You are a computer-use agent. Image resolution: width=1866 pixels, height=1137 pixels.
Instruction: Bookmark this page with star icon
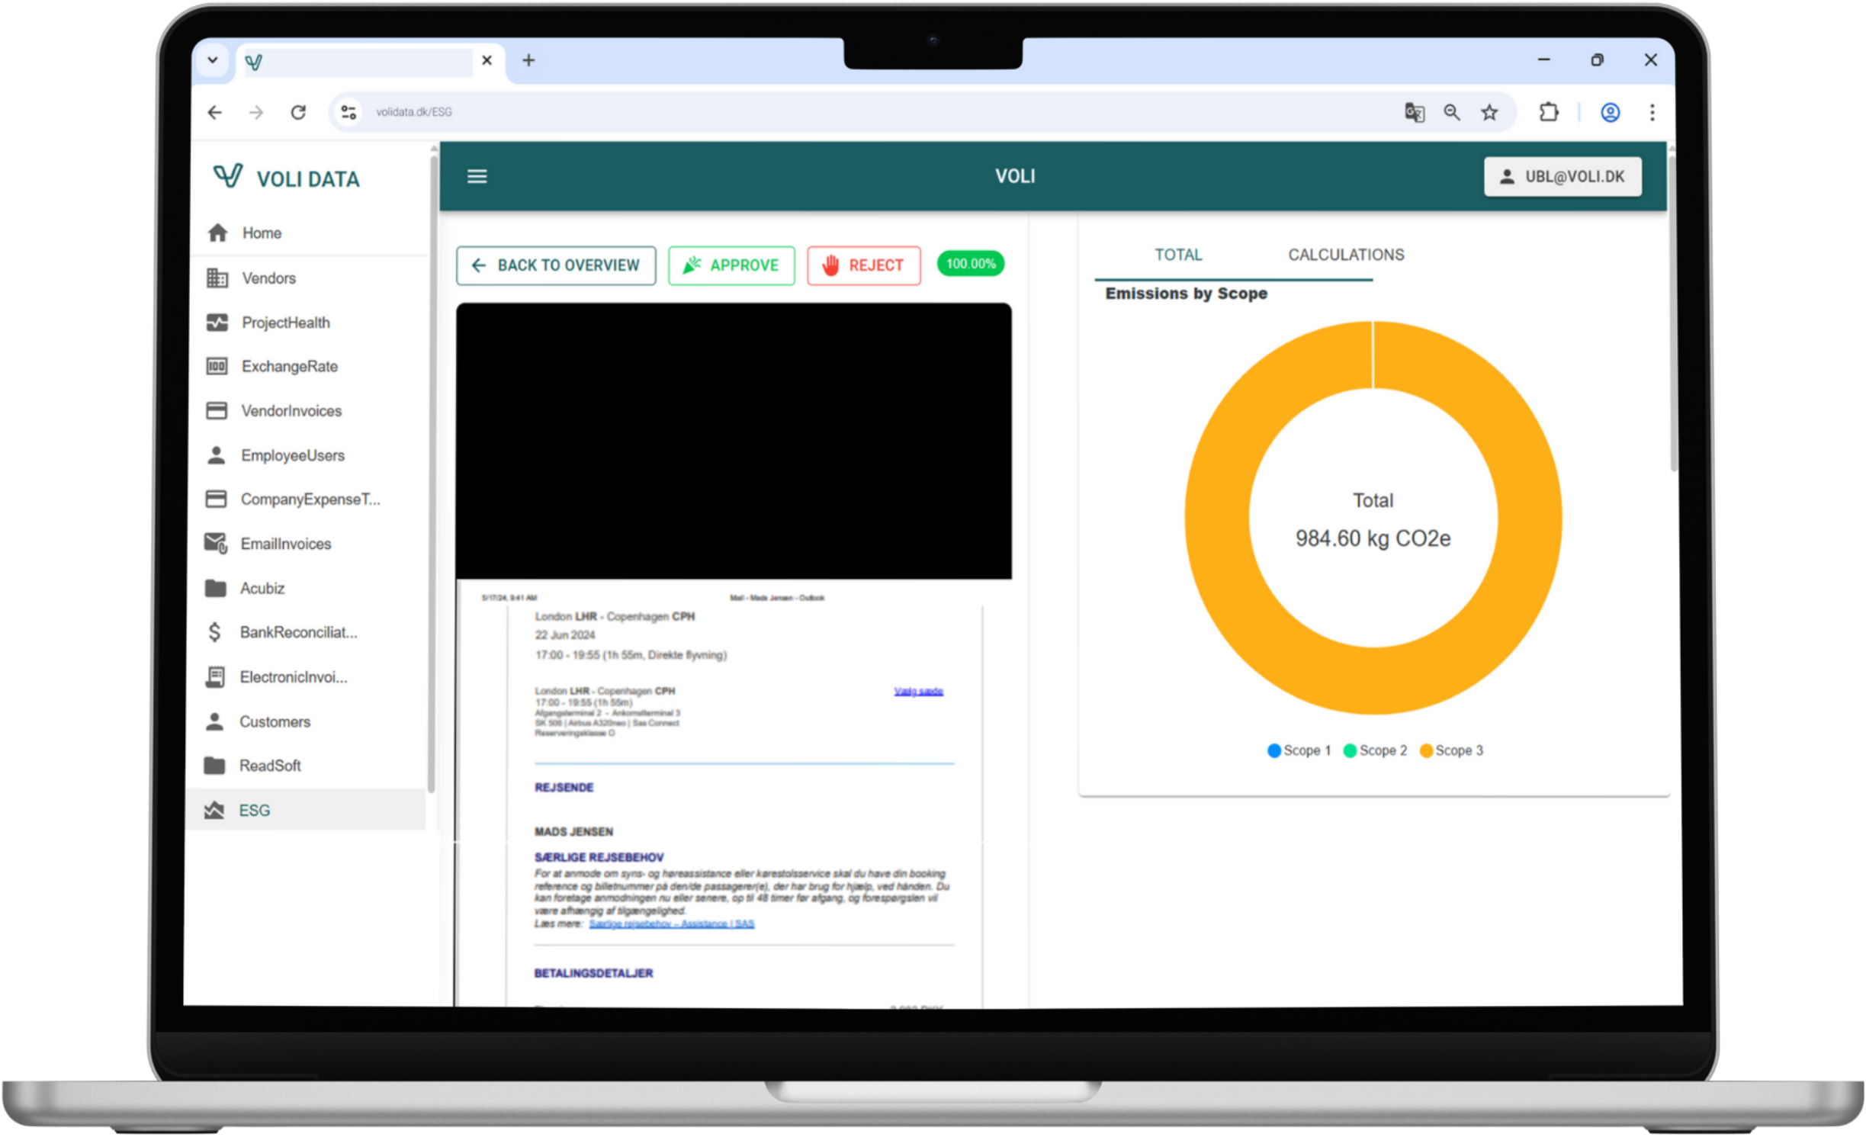pos(1489,113)
